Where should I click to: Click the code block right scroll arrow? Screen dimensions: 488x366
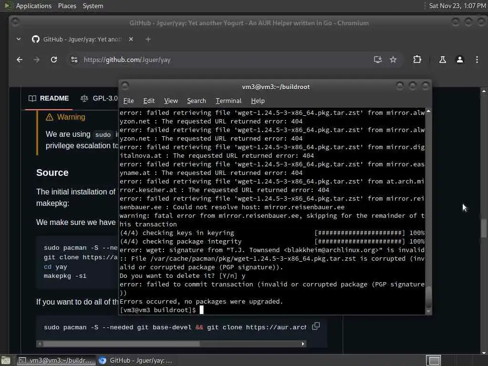(303, 344)
